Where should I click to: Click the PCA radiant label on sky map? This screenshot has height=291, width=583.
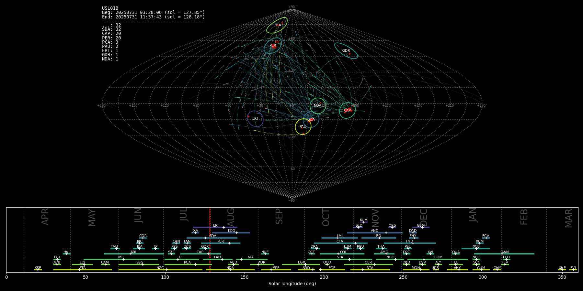tap(278, 25)
